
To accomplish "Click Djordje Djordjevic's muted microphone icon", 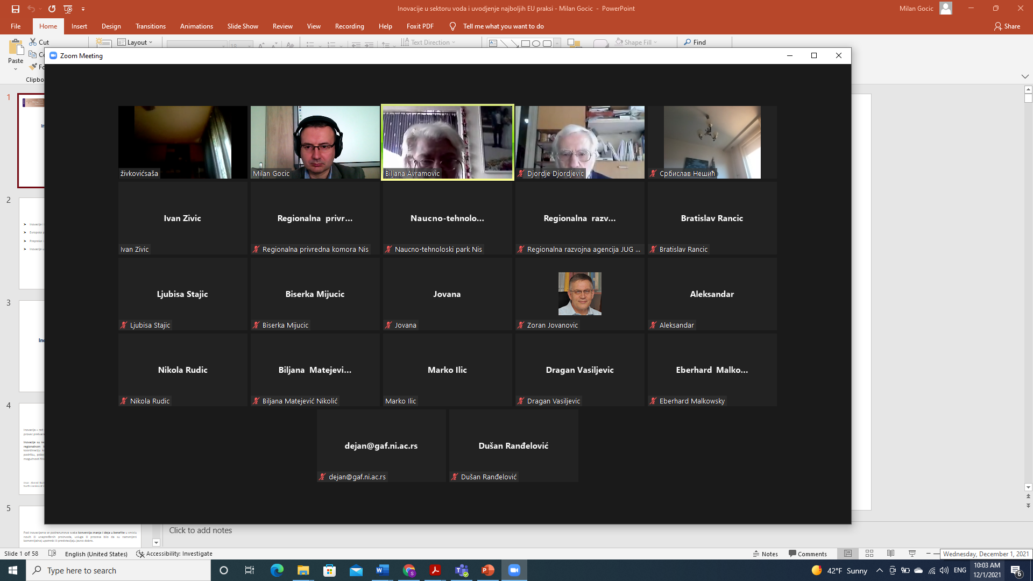I will click(x=521, y=174).
